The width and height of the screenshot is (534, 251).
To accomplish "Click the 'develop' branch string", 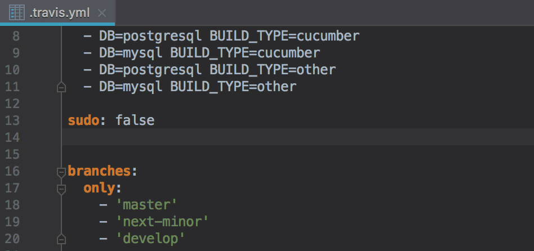I will 150,239.
